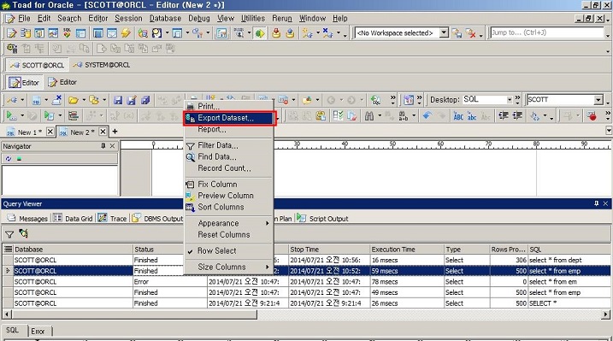Click the Indent lines icon

tap(504, 115)
